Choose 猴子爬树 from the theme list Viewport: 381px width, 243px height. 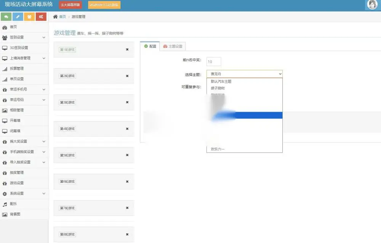click(x=245, y=88)
